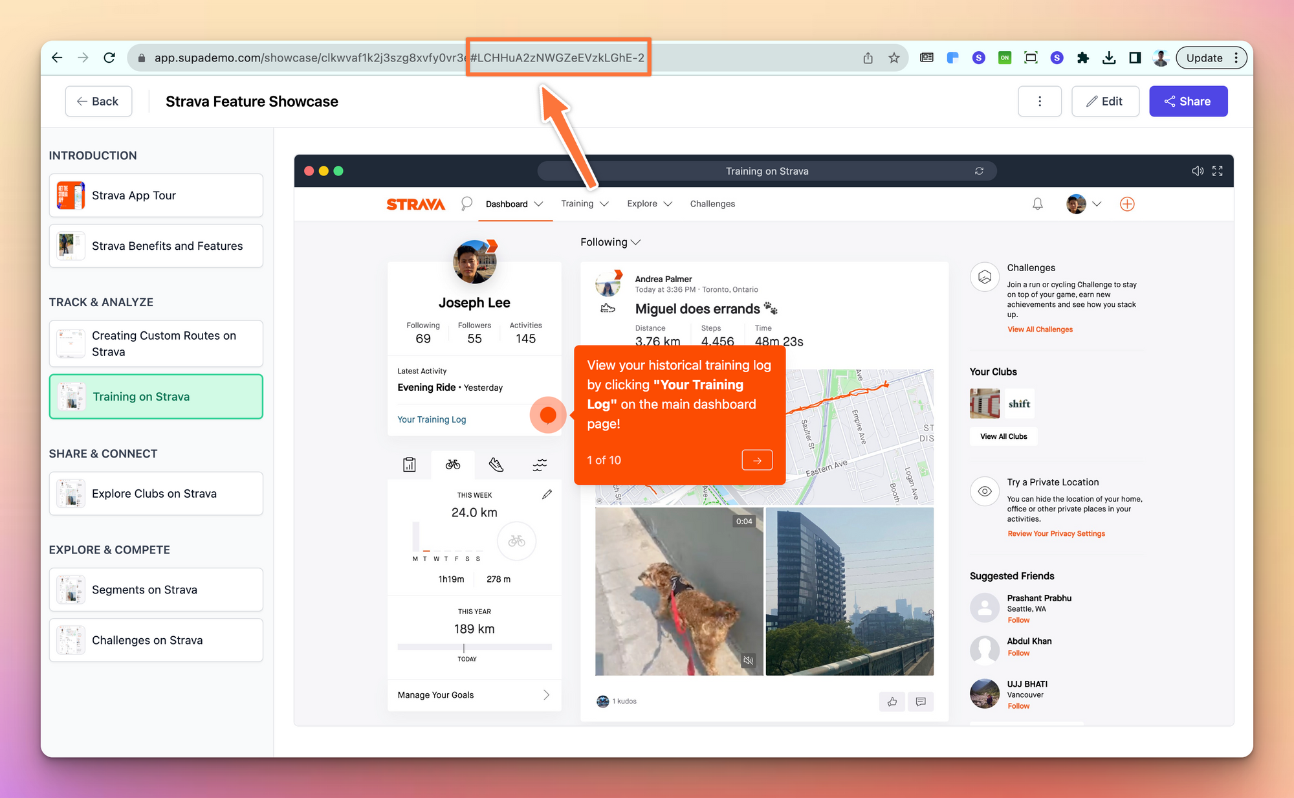Give kudos with the thumbs-up icon
The height and width of the screenshot is (798, 1294).
tap(892, 702)
